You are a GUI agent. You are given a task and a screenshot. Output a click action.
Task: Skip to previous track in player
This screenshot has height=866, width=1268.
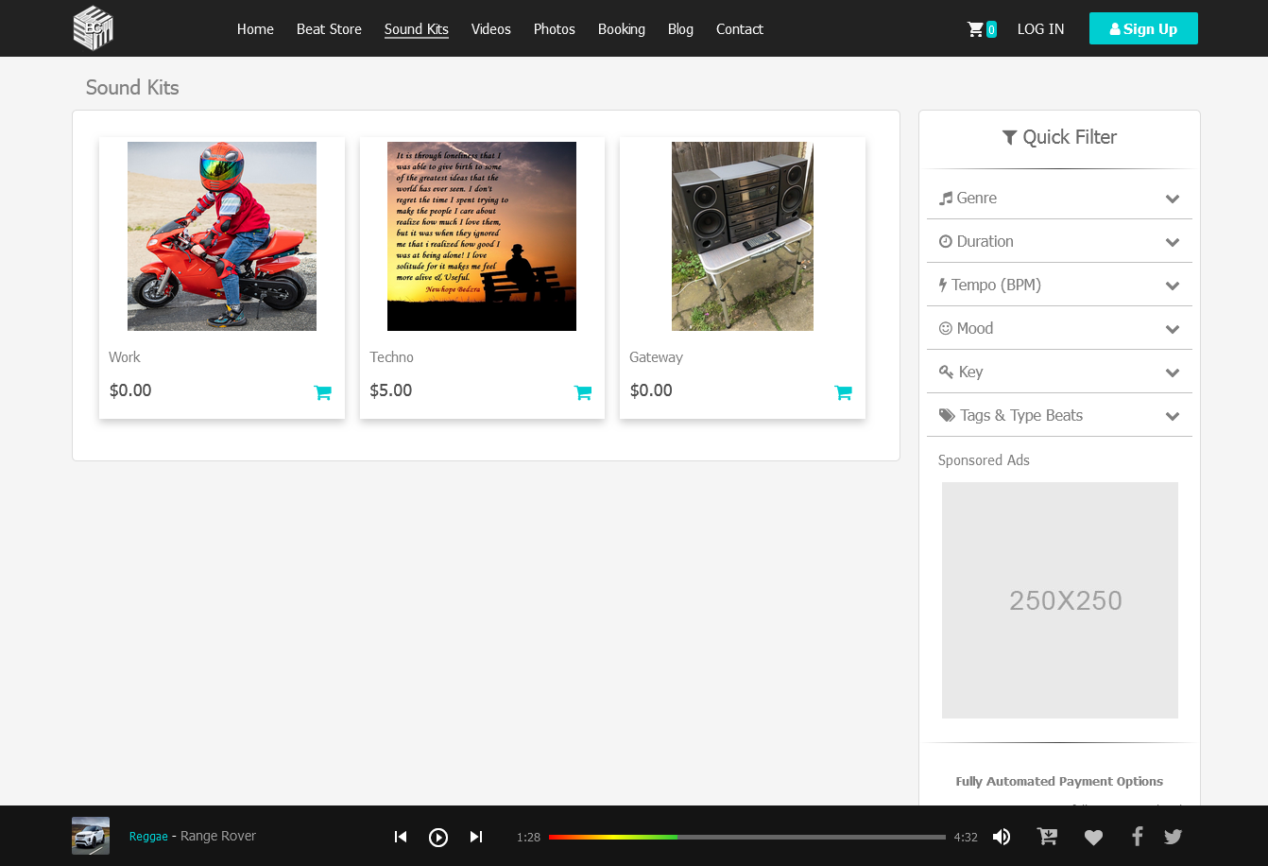[x=401, y=837]
